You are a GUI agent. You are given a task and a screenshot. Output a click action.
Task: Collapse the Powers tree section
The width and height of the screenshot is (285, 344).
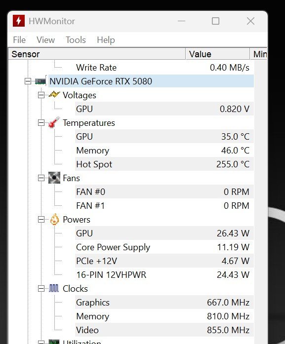click(41, 220)
